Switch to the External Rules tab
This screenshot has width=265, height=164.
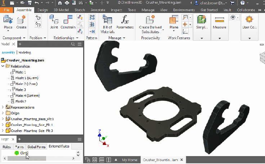[59, 146]
